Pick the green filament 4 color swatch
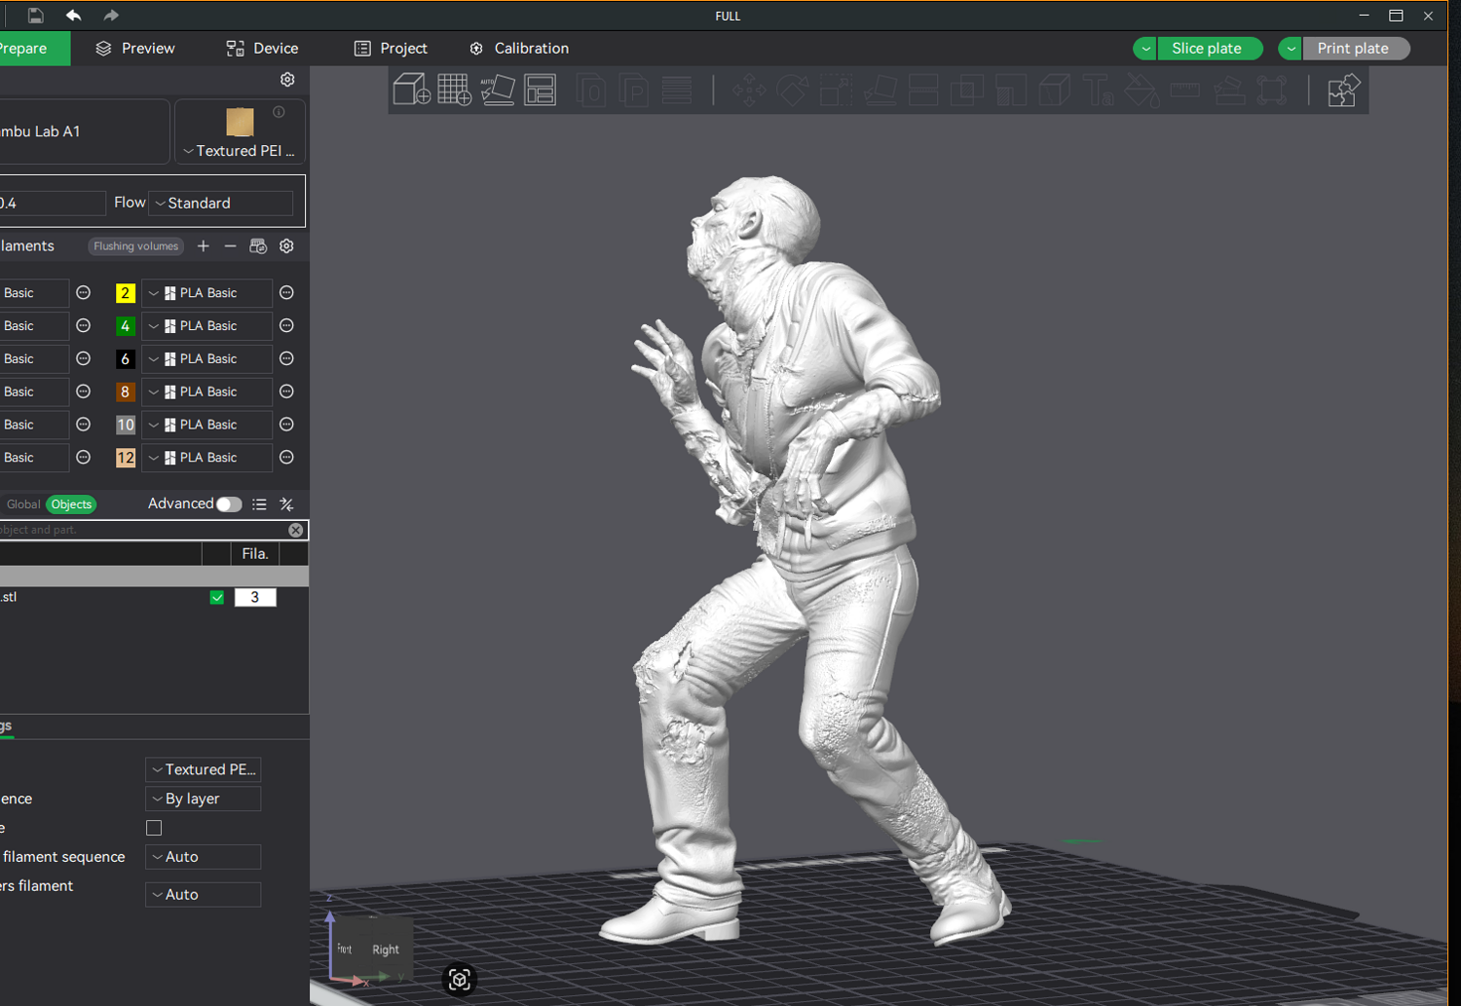Image resolution: width=1461 pixels, height=1006 pixels. (x=126, y=326)
